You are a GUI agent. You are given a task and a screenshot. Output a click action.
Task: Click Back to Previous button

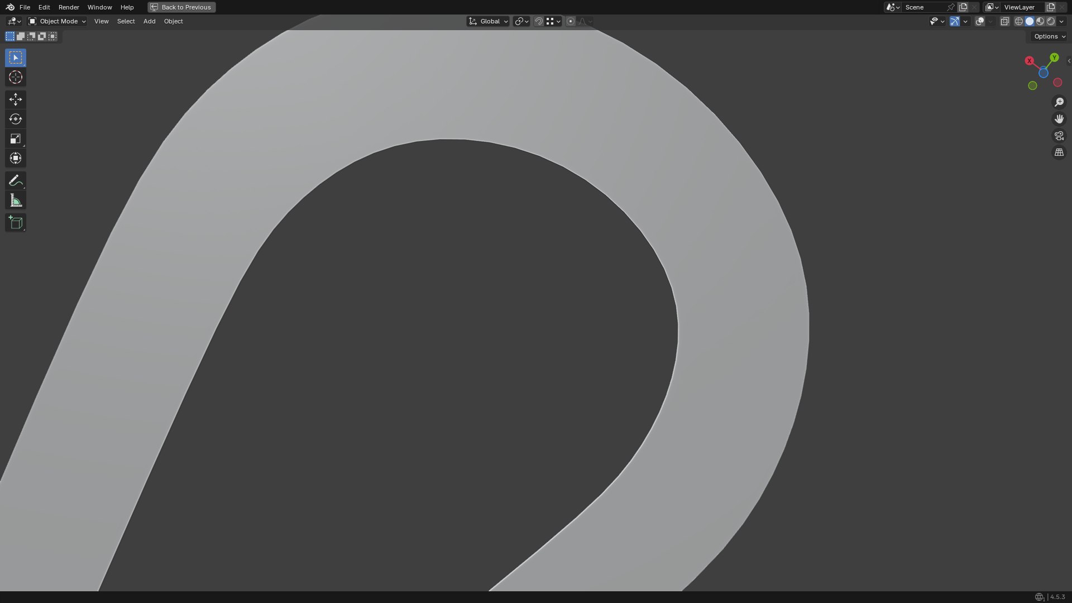[x=181, y=7]
